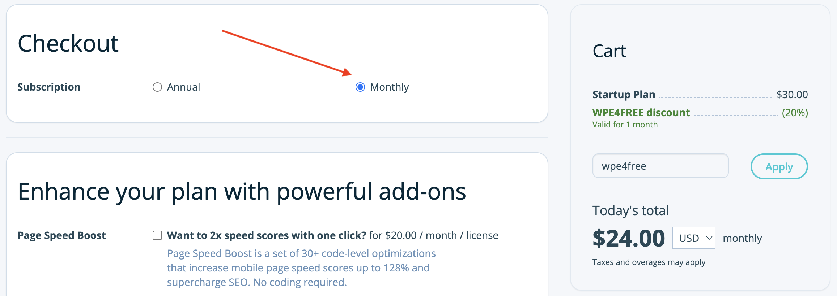The height and width of the screenshot is (296, 837).
Task: Click the Page Speed Boost description paragraph
Action: click(301, 268)
